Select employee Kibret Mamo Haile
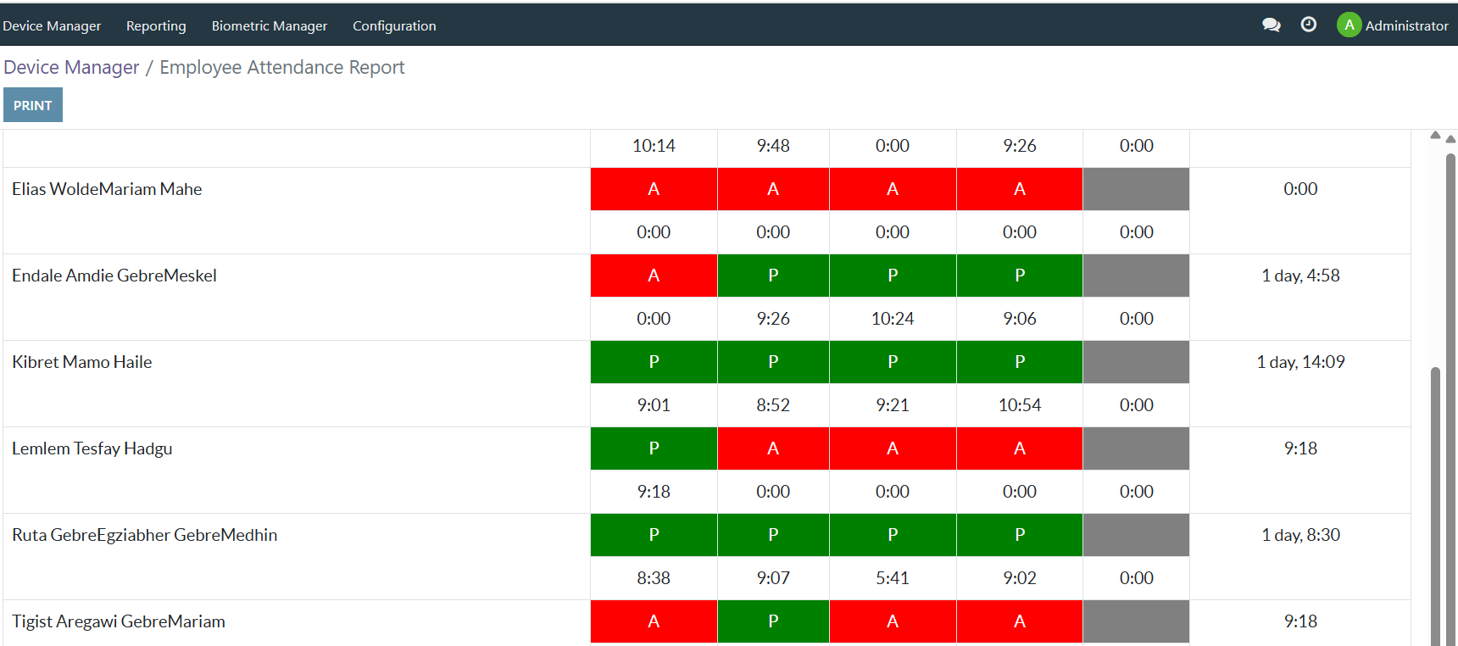Screen dimensions: 1458x646 click(82, 362)
